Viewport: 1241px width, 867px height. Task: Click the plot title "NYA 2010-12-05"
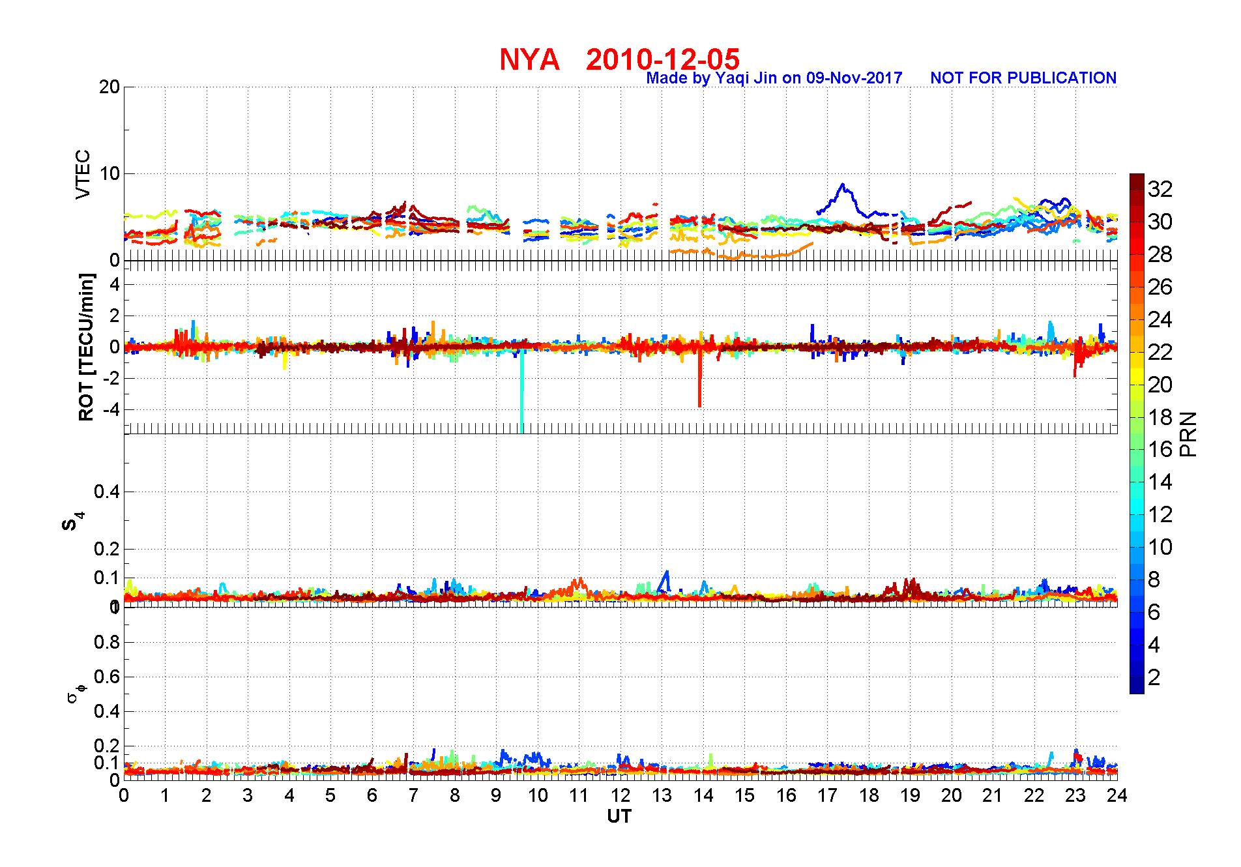tap(619, 59)
